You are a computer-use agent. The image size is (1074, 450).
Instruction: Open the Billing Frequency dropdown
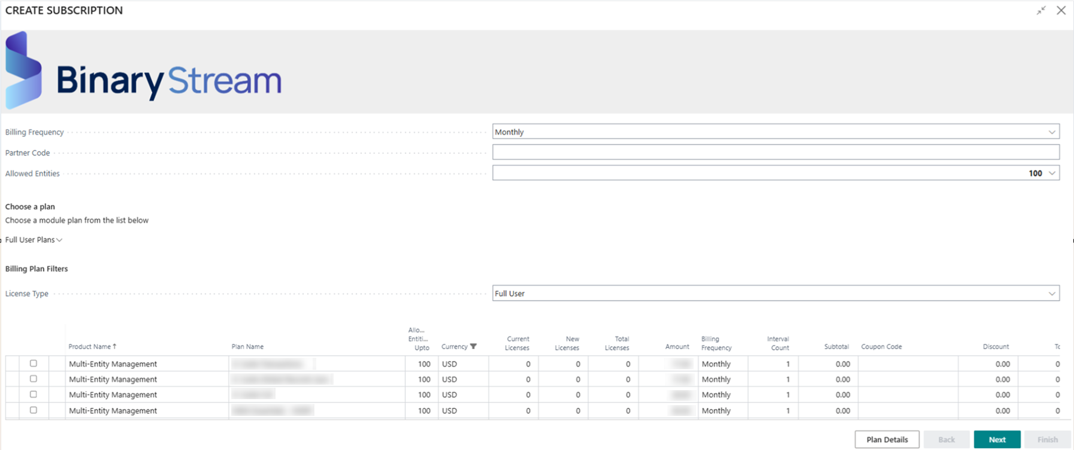pyautogui.click(x=1052, y=132)
